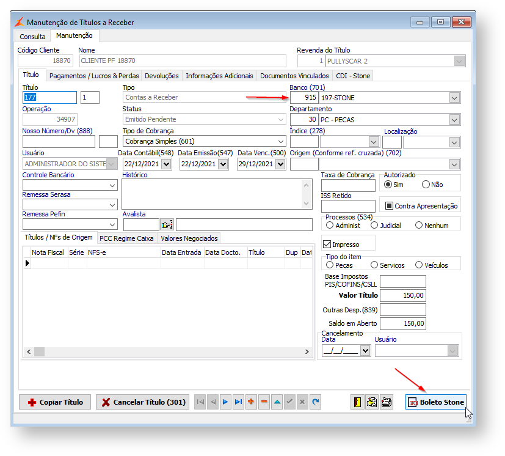Jump to the last record
This screenshot has width=505, height=456.
pyautogui.click(x=238, y=402)
